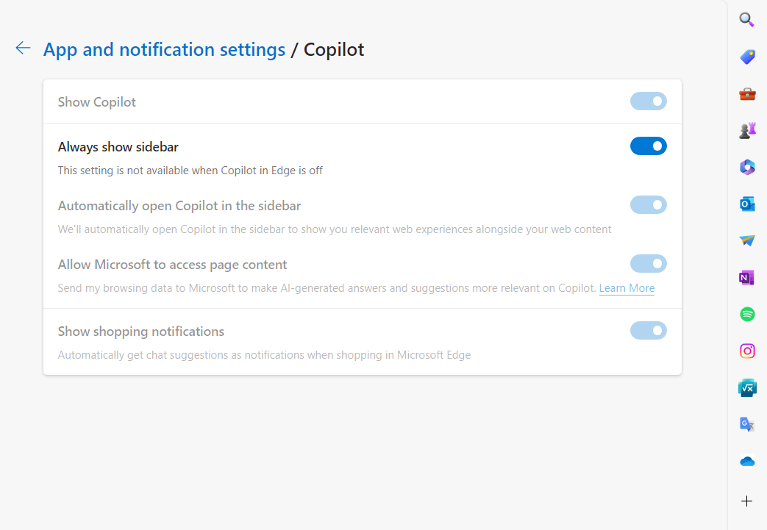Click the plus to customize the sidebar
The width and height of the screenshot is (767, 530).
pyautogui.click(x=747, y=501)
